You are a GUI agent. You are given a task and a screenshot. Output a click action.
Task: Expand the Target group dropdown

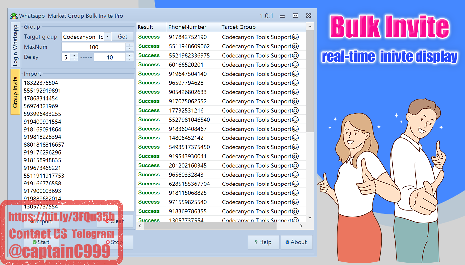(x=108, y=37)
